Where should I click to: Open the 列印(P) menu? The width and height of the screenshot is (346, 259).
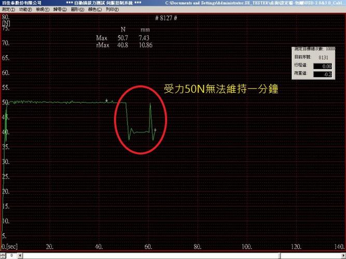(x=112, y=10)
